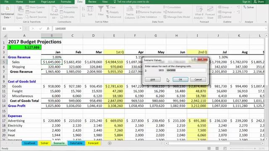Open Recent Sources
269x151 pixels.
tap(36, 17)
